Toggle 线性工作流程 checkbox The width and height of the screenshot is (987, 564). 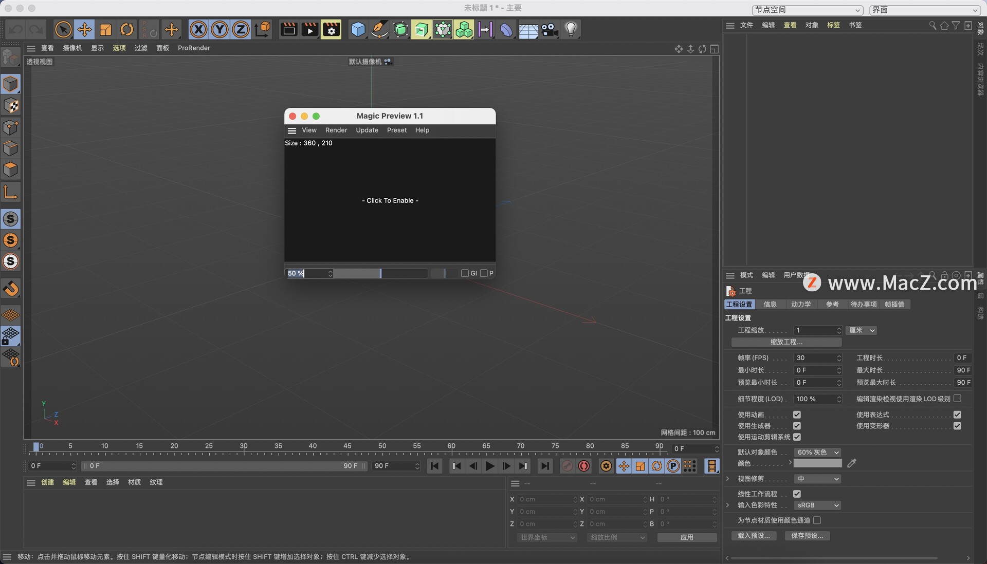(x=797, y=494)
